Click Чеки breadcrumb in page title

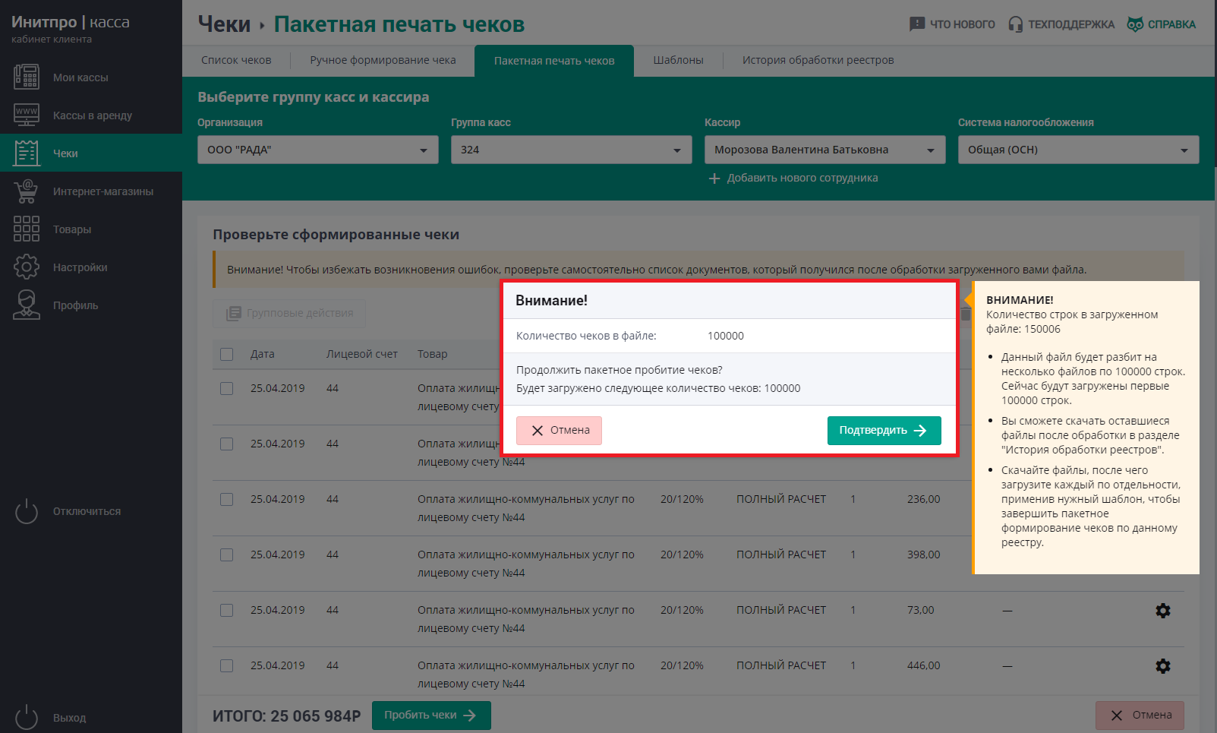point(224,24)
